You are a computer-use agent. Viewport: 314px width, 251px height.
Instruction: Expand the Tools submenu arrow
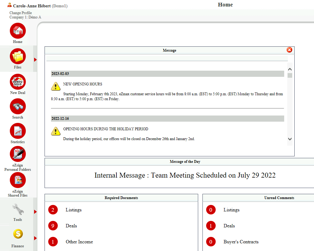coord(35,212)
